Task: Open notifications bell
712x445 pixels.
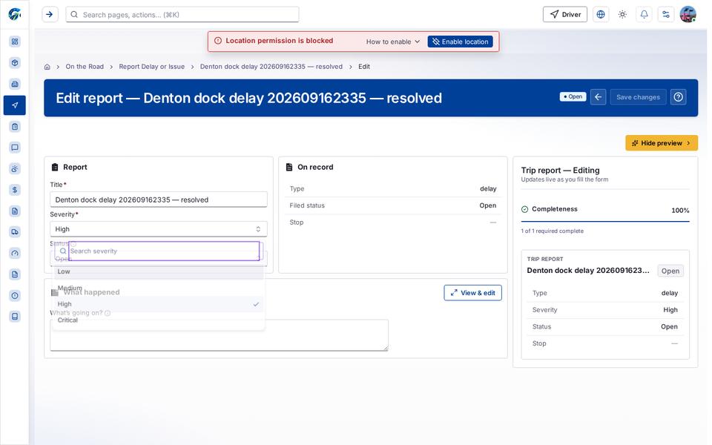Action: click(644, 15)
